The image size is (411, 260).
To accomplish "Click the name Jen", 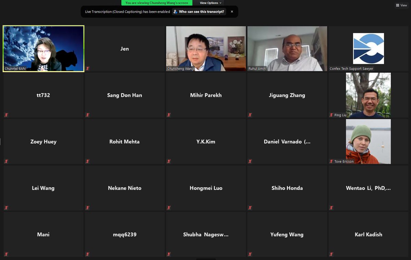I will (125, 49).
